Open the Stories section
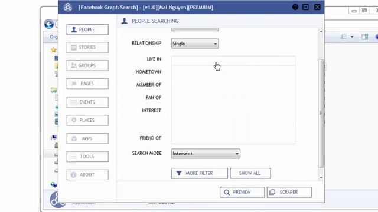Image resolution: width=378 pixels, height=212 pixels. (x=87, y=47)
